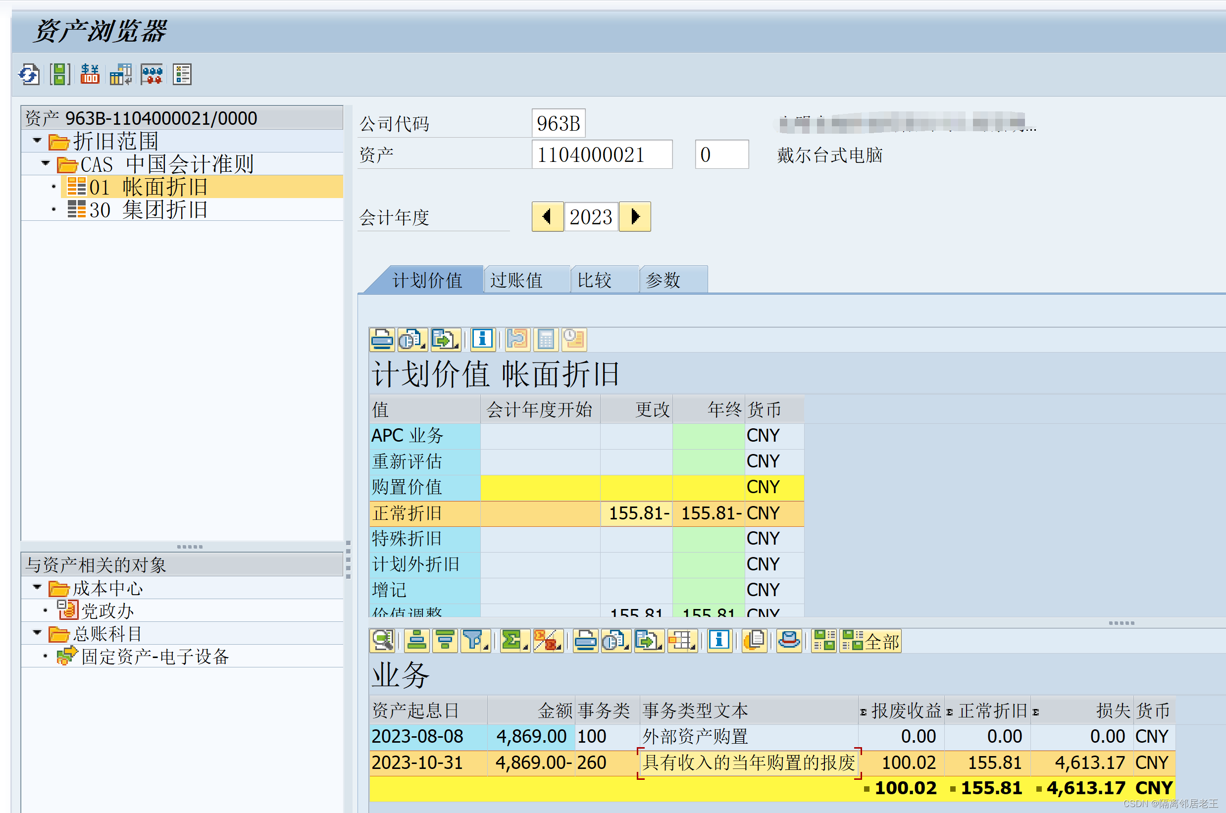Collapse the CAS 中国会计准则 node
This screenshot has height=813, width=1226.
click(46, 163)
